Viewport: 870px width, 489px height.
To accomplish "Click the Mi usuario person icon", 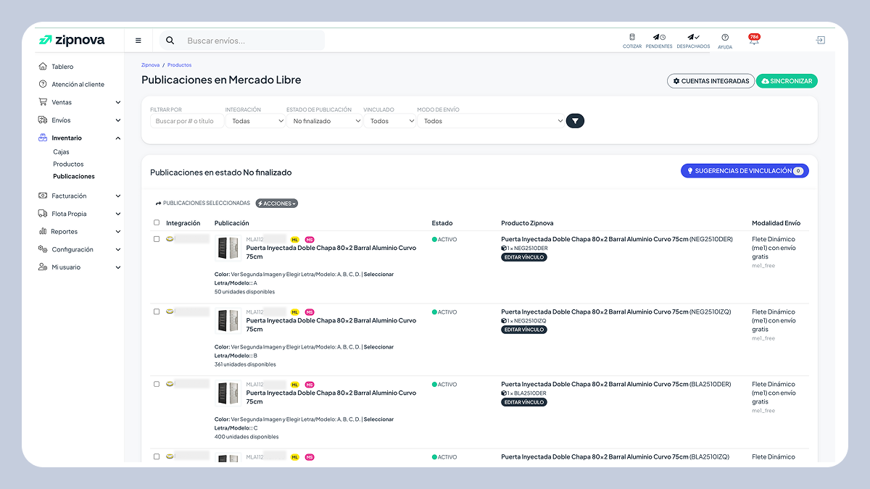I will [x=43, y=267].
